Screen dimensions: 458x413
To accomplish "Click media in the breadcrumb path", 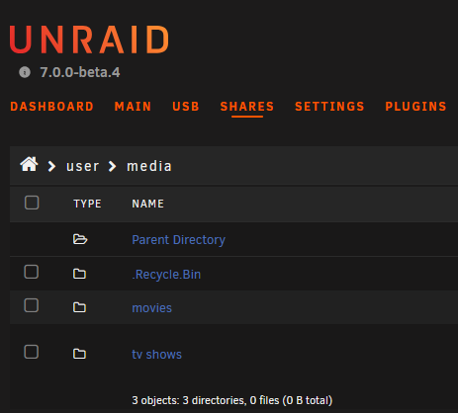I will [149, 166].
